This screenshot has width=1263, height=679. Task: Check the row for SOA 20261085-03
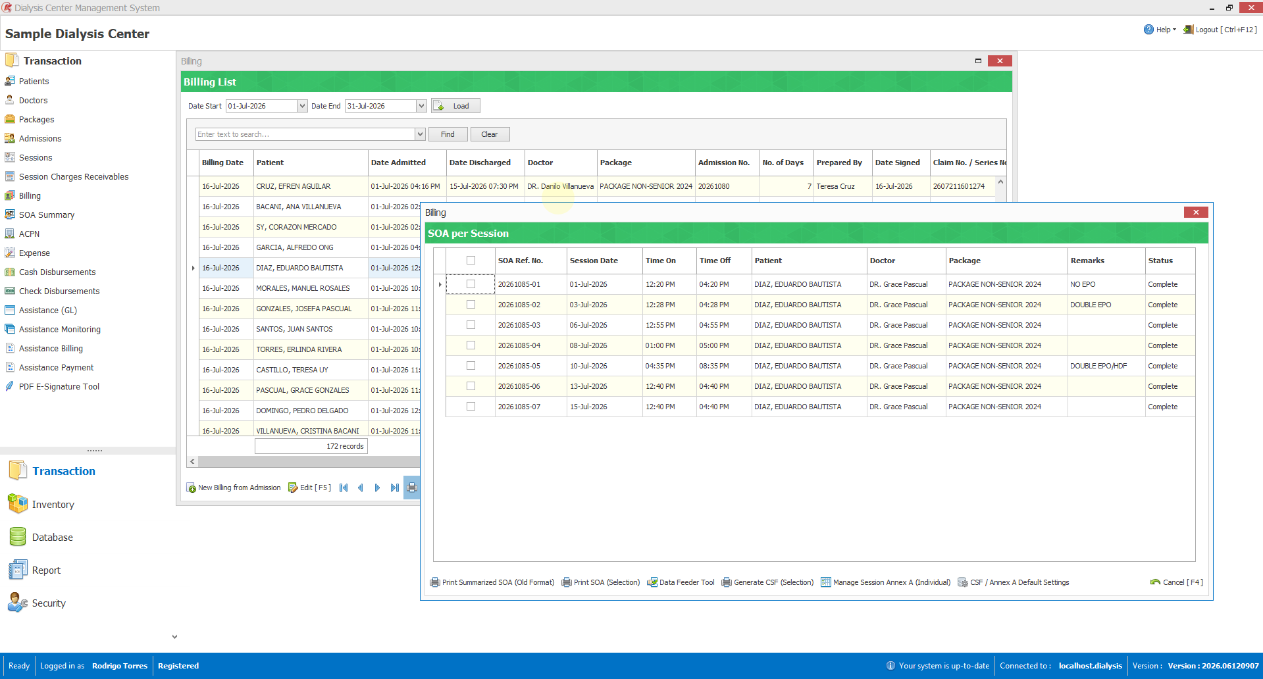point(471,325)
